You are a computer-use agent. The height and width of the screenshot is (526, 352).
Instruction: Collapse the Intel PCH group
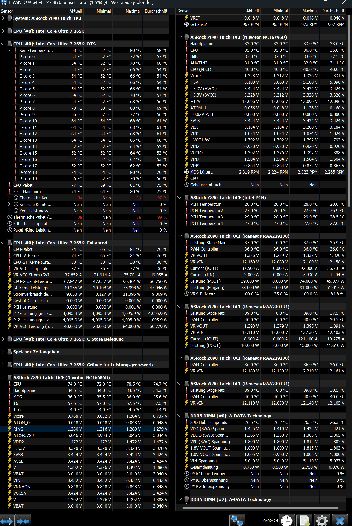[x=180, y=197]
